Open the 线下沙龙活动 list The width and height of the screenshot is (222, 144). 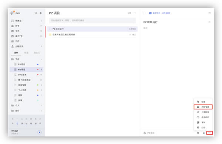tap(27, 80)
